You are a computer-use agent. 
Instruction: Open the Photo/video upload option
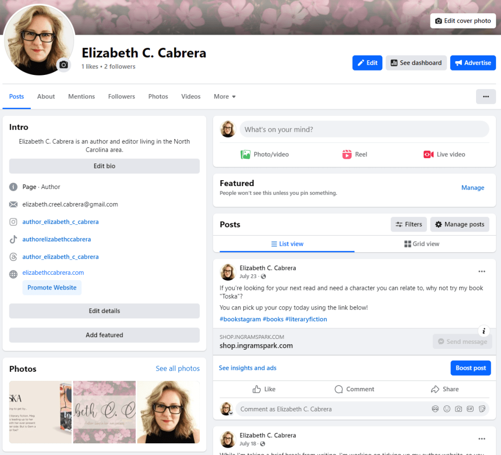(x=264, y=154)
